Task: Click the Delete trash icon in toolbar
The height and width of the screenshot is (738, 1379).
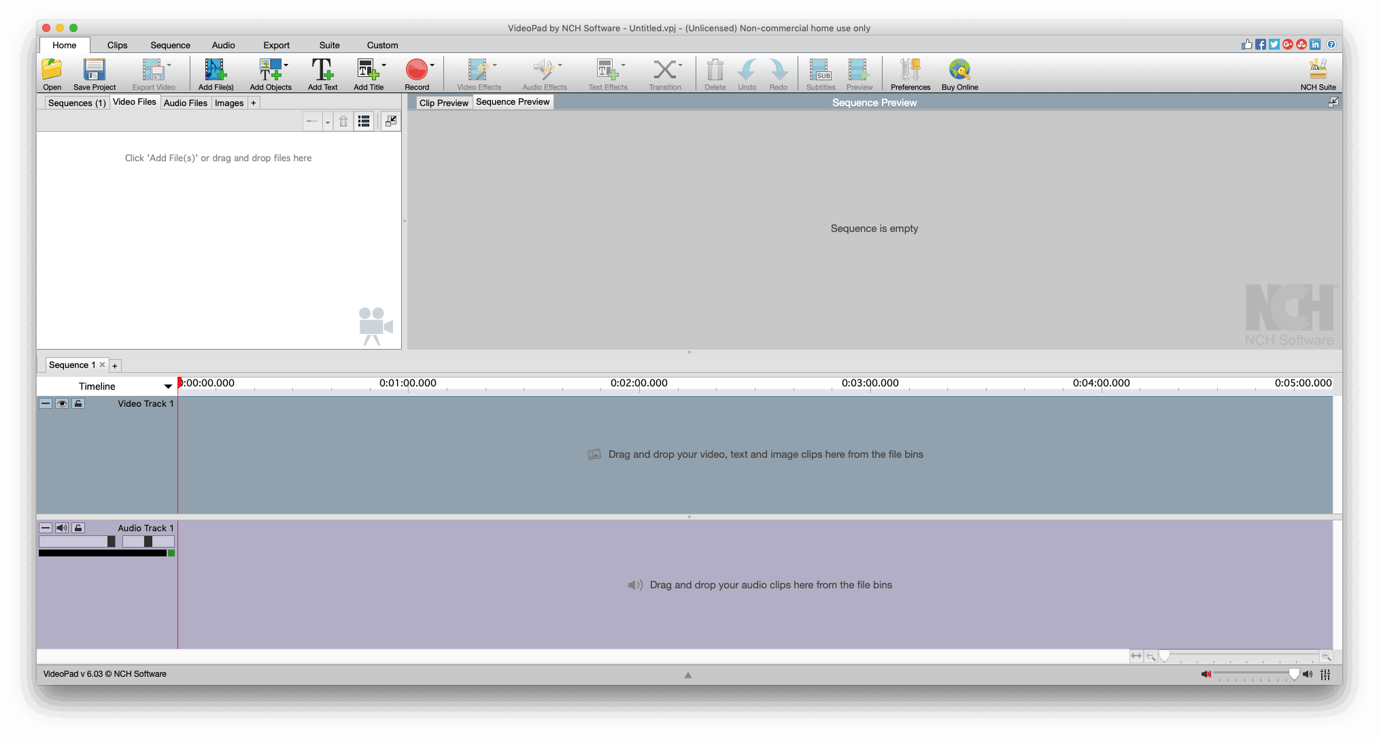Action: [715, 73]
